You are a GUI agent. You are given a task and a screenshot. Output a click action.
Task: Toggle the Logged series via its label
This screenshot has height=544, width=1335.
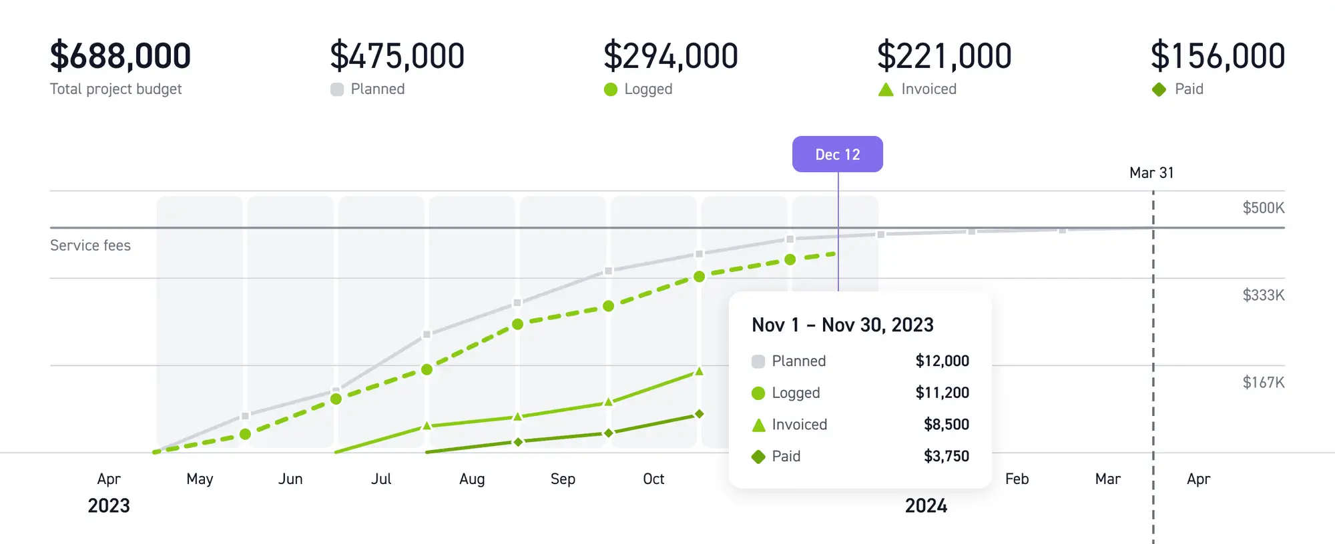648,89
